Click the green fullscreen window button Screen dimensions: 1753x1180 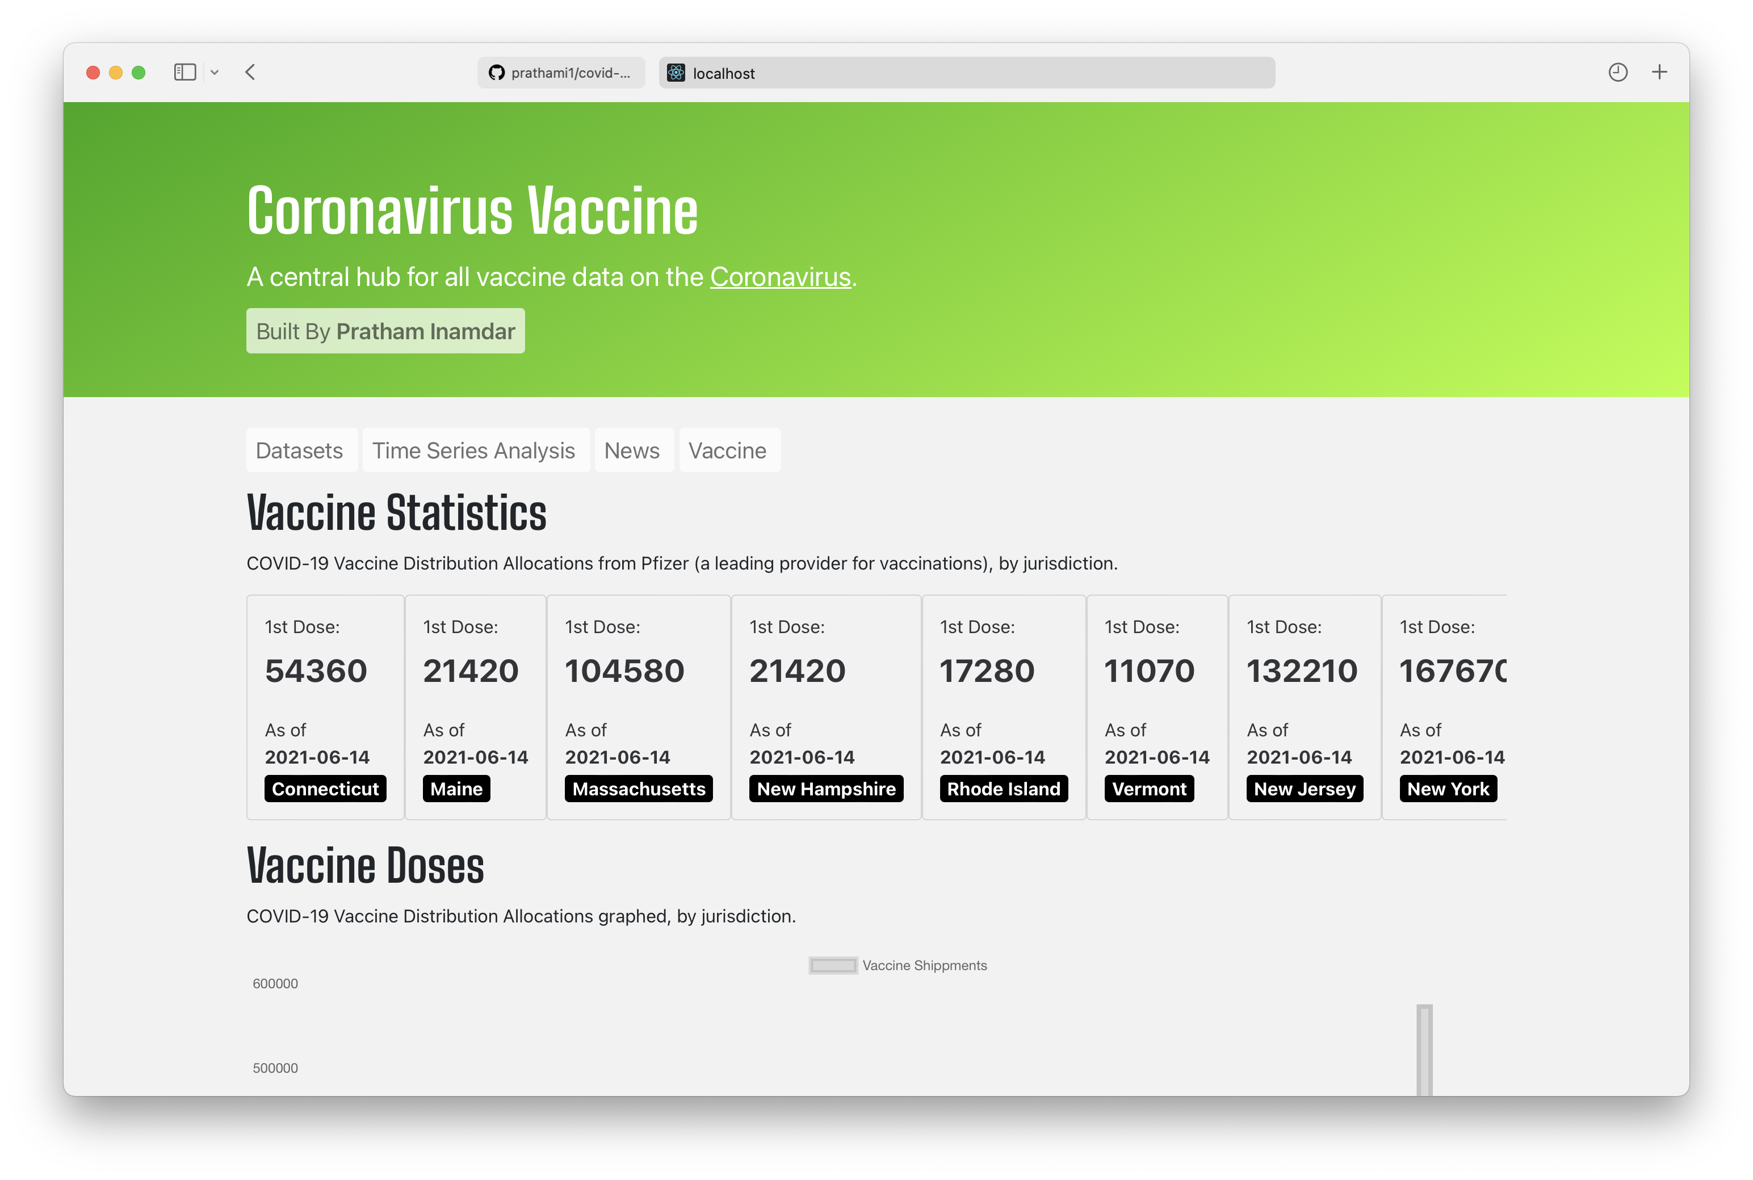click(x=139, y=72)
